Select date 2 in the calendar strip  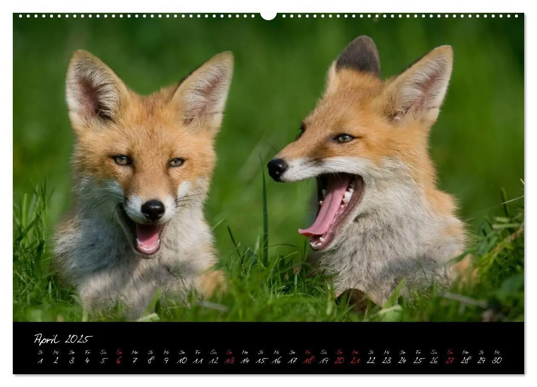point(56,361)
